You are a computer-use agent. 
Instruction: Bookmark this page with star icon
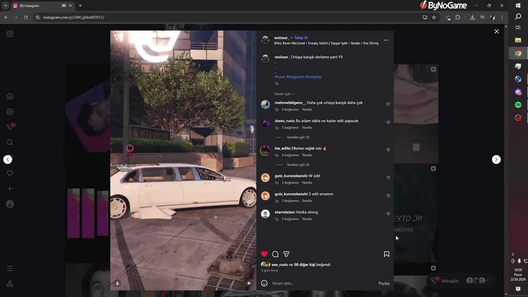434,17
